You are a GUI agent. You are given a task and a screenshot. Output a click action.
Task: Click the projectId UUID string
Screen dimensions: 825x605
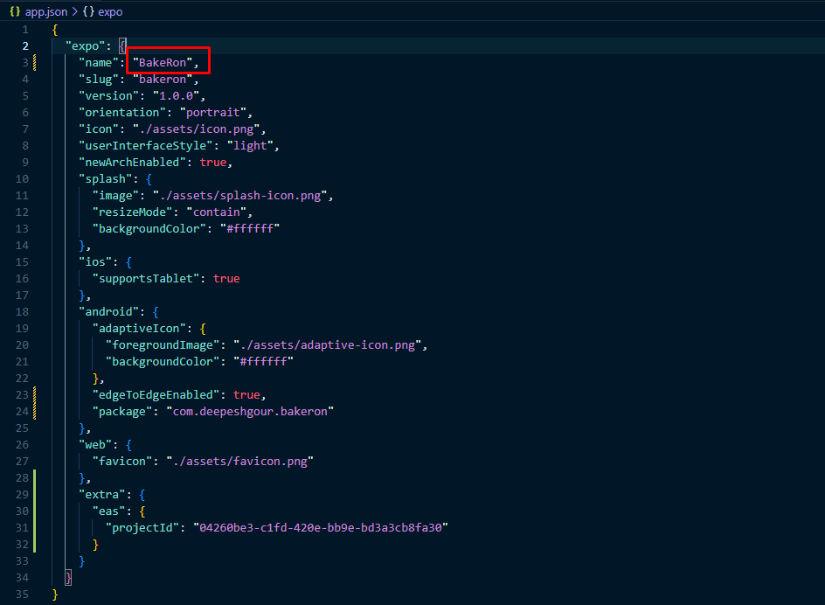321,527
